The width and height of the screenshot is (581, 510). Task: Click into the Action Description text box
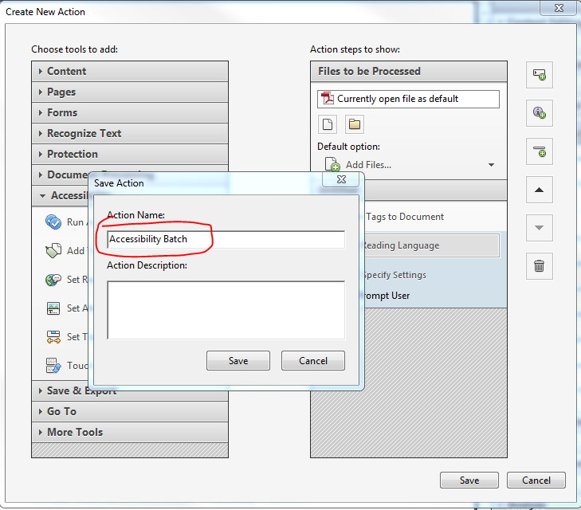pyautogui.click(x=226, y=309)
